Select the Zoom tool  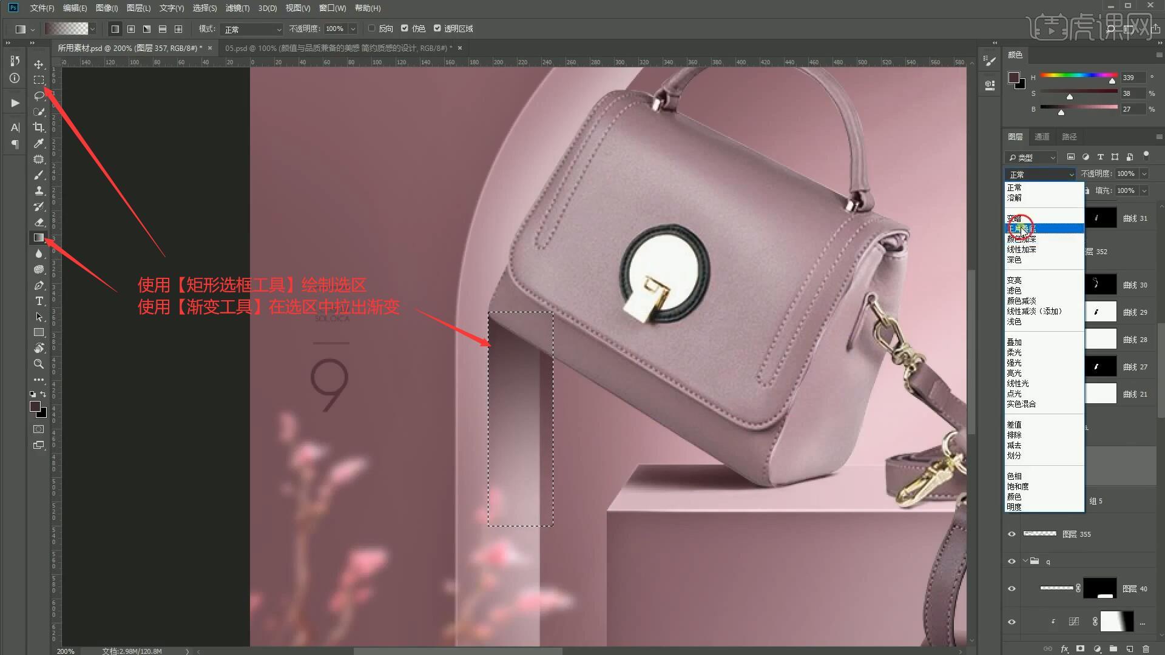(x=39, y=364)
